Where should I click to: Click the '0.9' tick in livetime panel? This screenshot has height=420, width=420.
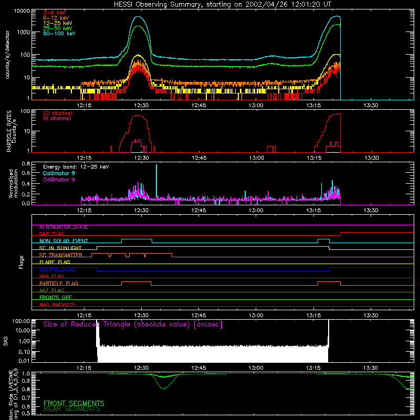click(26, 381)
